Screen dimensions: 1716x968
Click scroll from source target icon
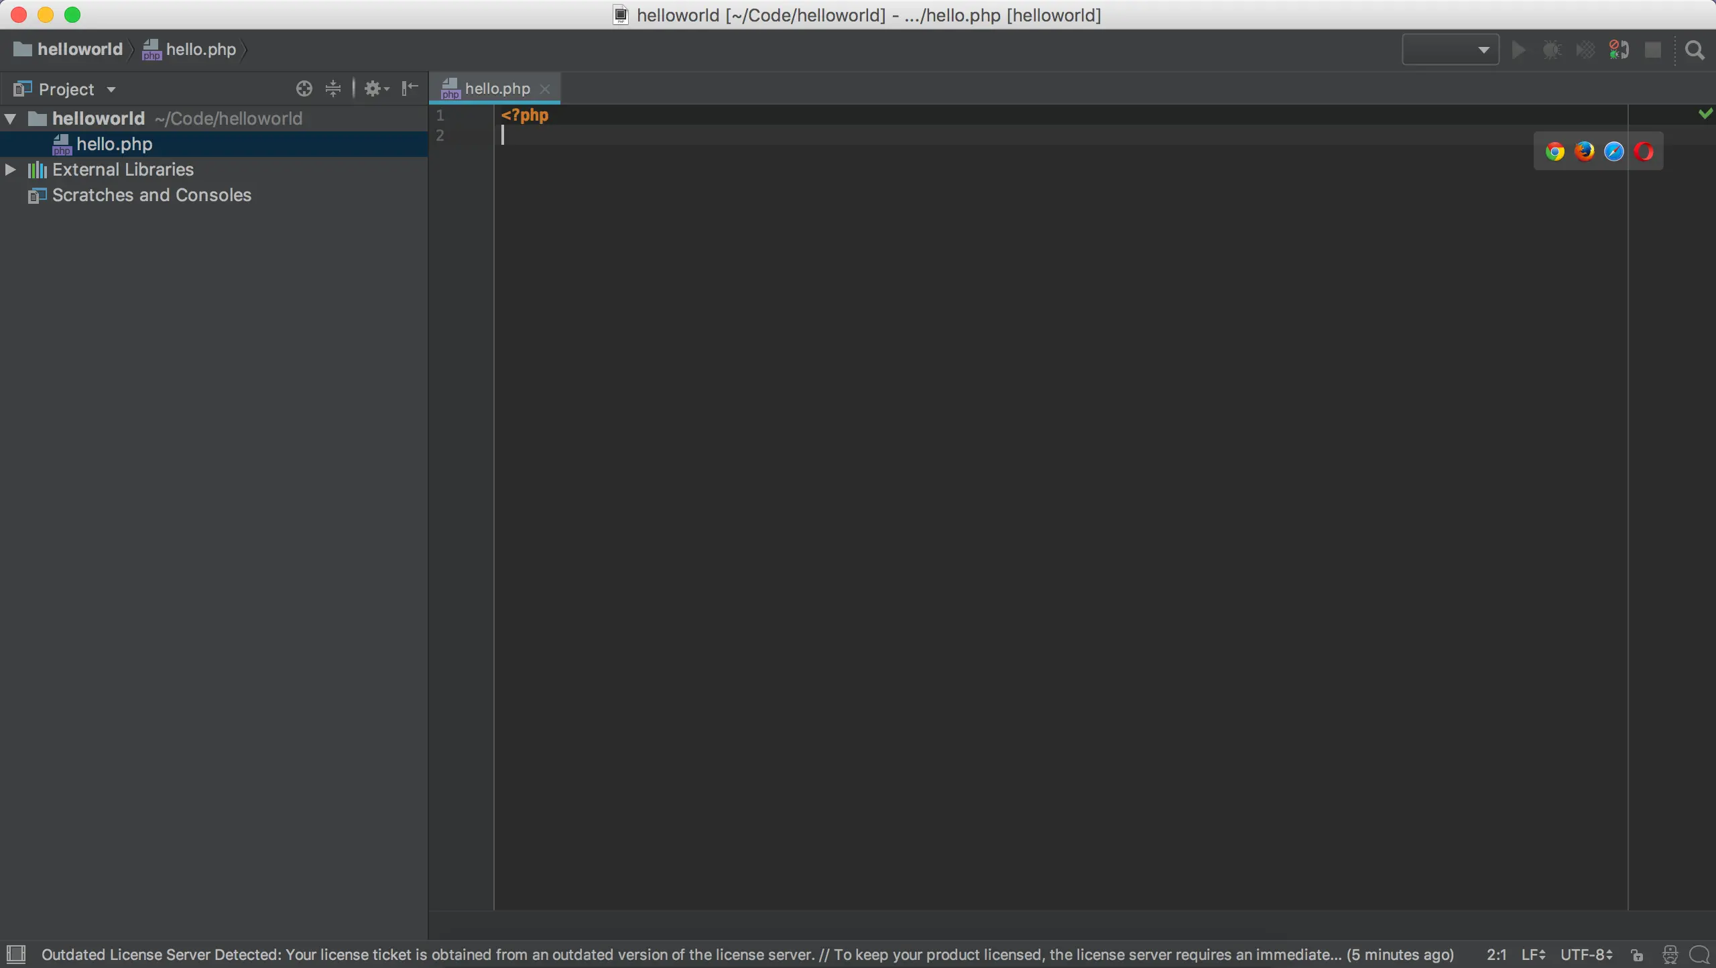[304, 88]
